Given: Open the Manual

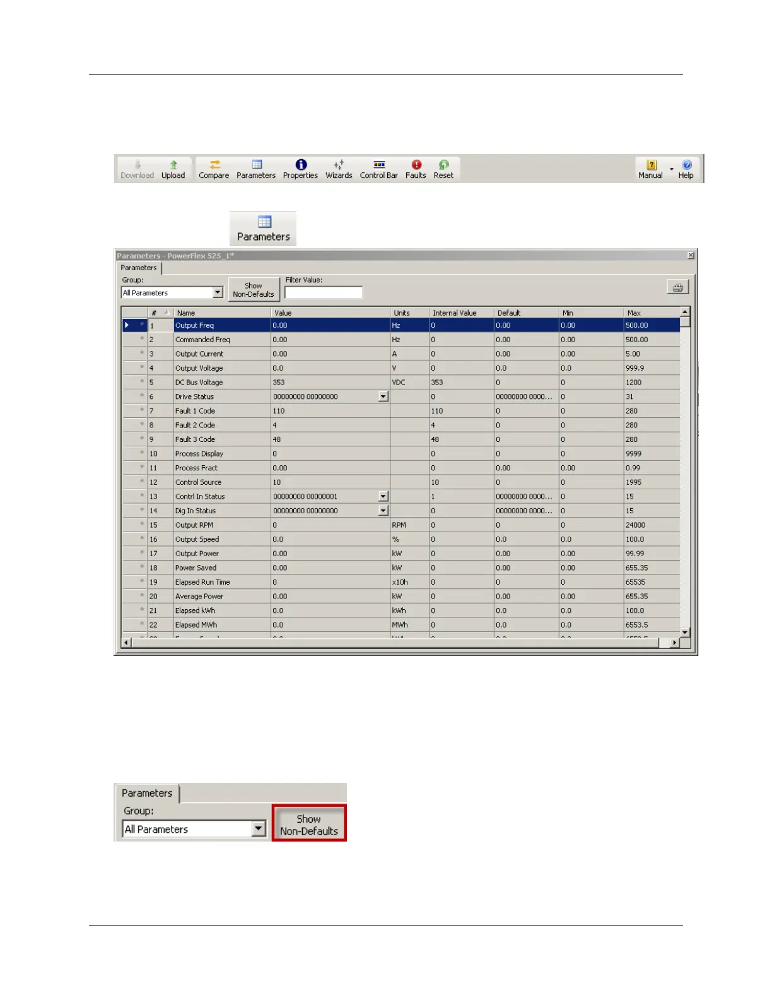Looking at the screenshot, I should pos(650,170).
